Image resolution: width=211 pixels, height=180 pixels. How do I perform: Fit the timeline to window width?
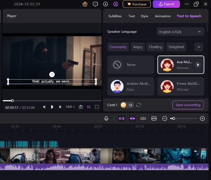coord(154,118)
